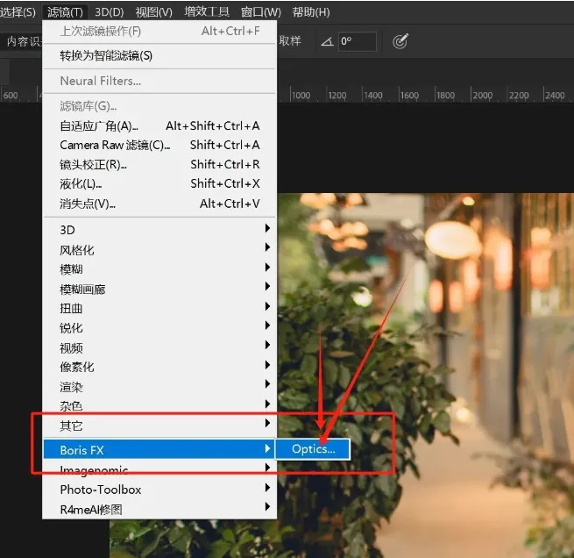Expand the 模糊 submenu

(x=159, y=269)
